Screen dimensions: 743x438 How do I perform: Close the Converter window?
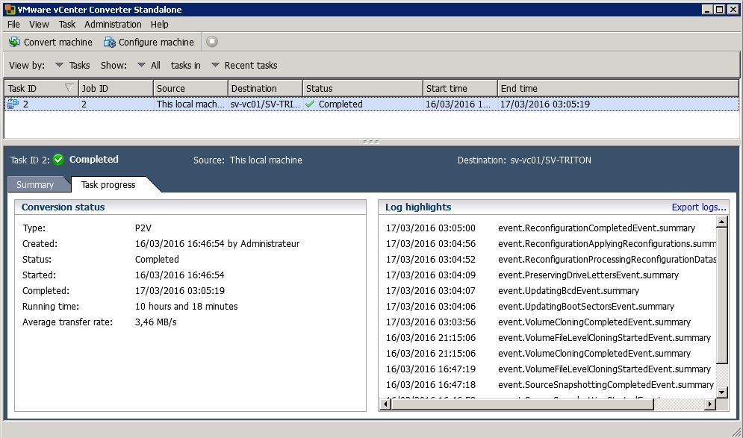(x=733, y=10)
